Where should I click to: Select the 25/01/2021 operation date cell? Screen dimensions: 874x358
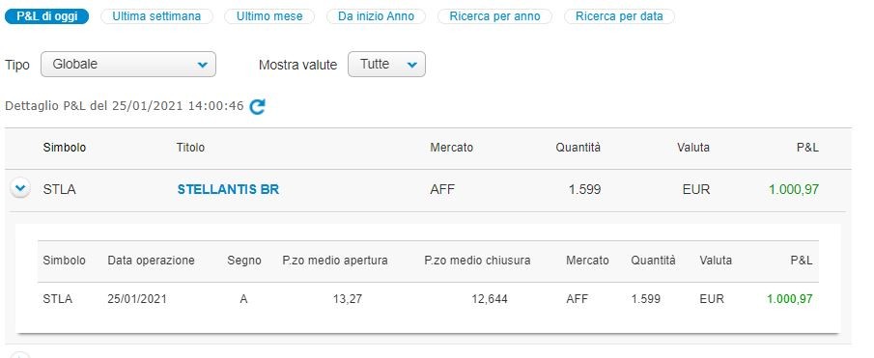coord(137,299)
